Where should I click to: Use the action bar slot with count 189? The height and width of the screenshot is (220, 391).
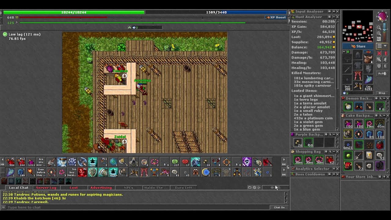coord(20,172)
